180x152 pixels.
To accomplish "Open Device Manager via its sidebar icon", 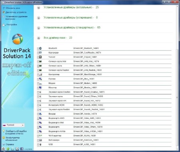I will 4,12.
